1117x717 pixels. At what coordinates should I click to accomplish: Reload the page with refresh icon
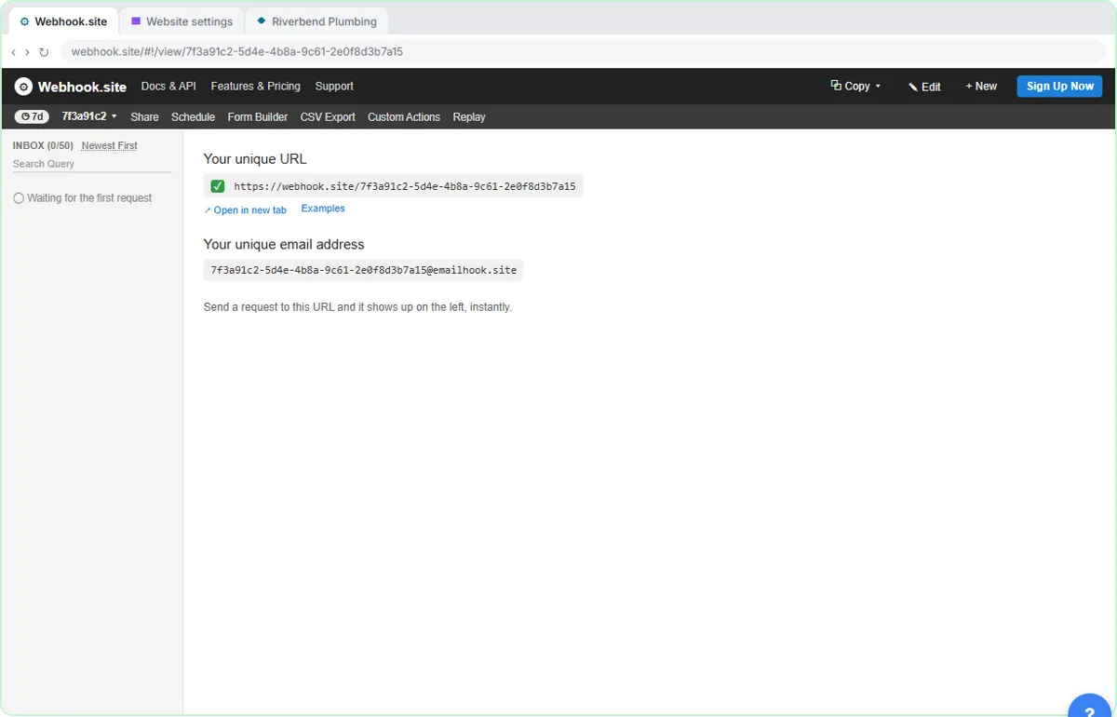44,52
